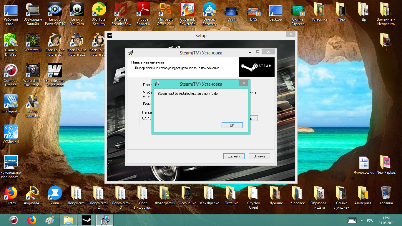Image resolution: width=402 pixels, height=226 pixels.
Task: Open the USB-модем Билайн shortcut
Action: pos(33,14)
